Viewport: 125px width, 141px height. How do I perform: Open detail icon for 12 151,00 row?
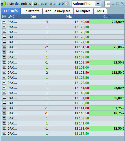pos(4,67)
